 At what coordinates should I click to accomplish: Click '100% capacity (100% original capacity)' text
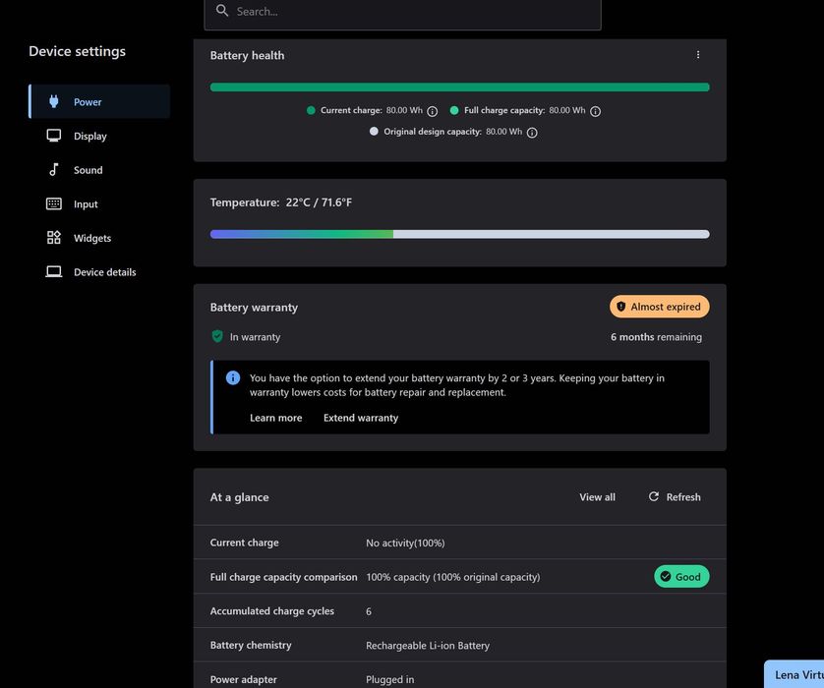(453, 577)
